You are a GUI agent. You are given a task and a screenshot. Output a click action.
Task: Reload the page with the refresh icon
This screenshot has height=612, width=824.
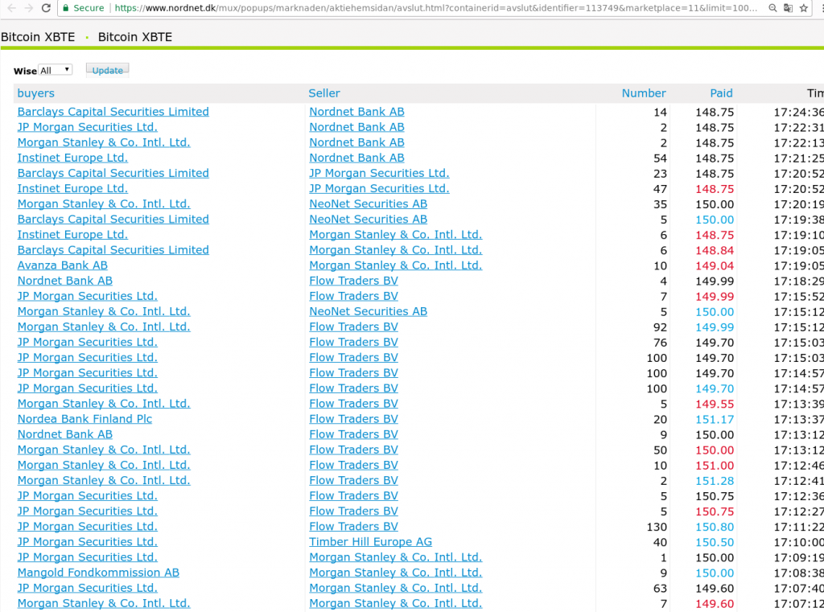(x=46, y=8)
